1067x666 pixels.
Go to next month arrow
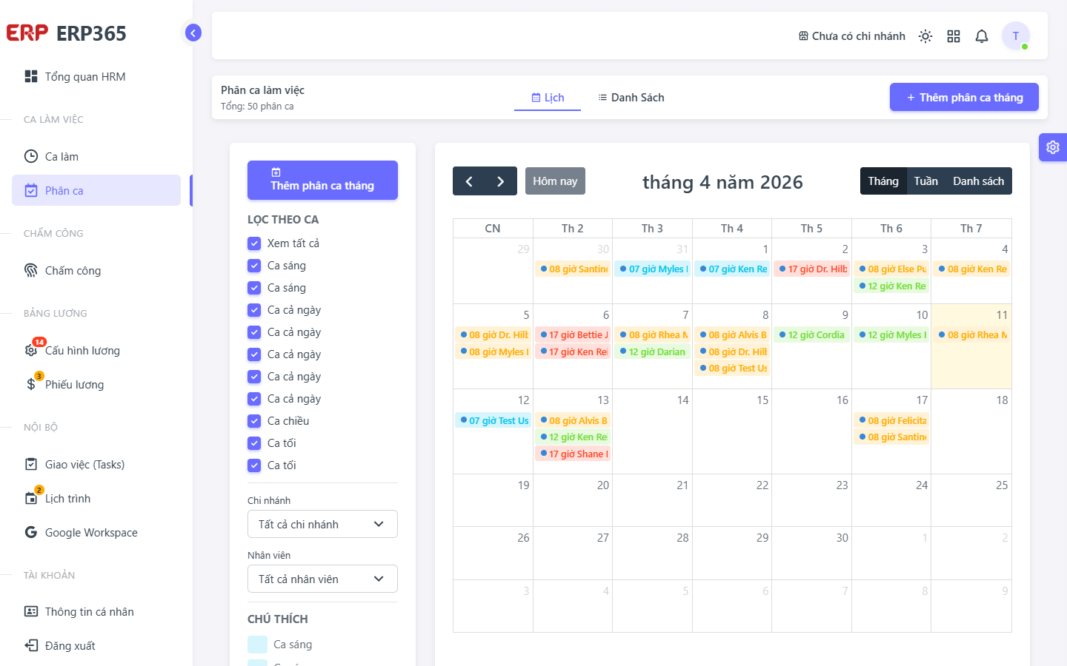(x=501, y=181)
